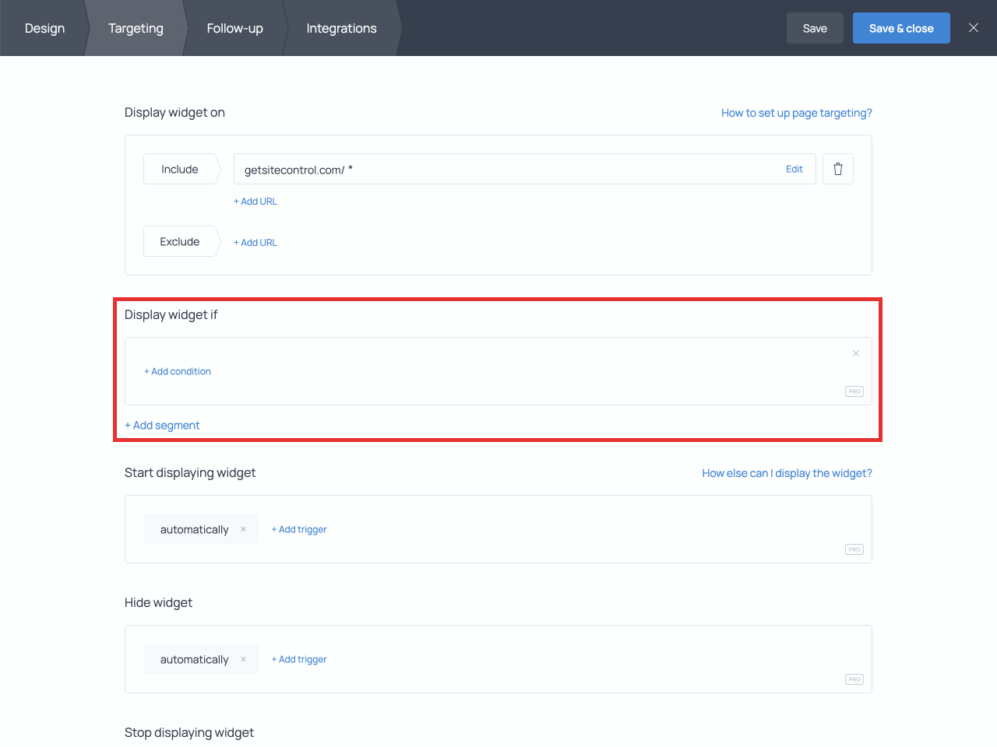Click Save without closing

click(815, 27)
